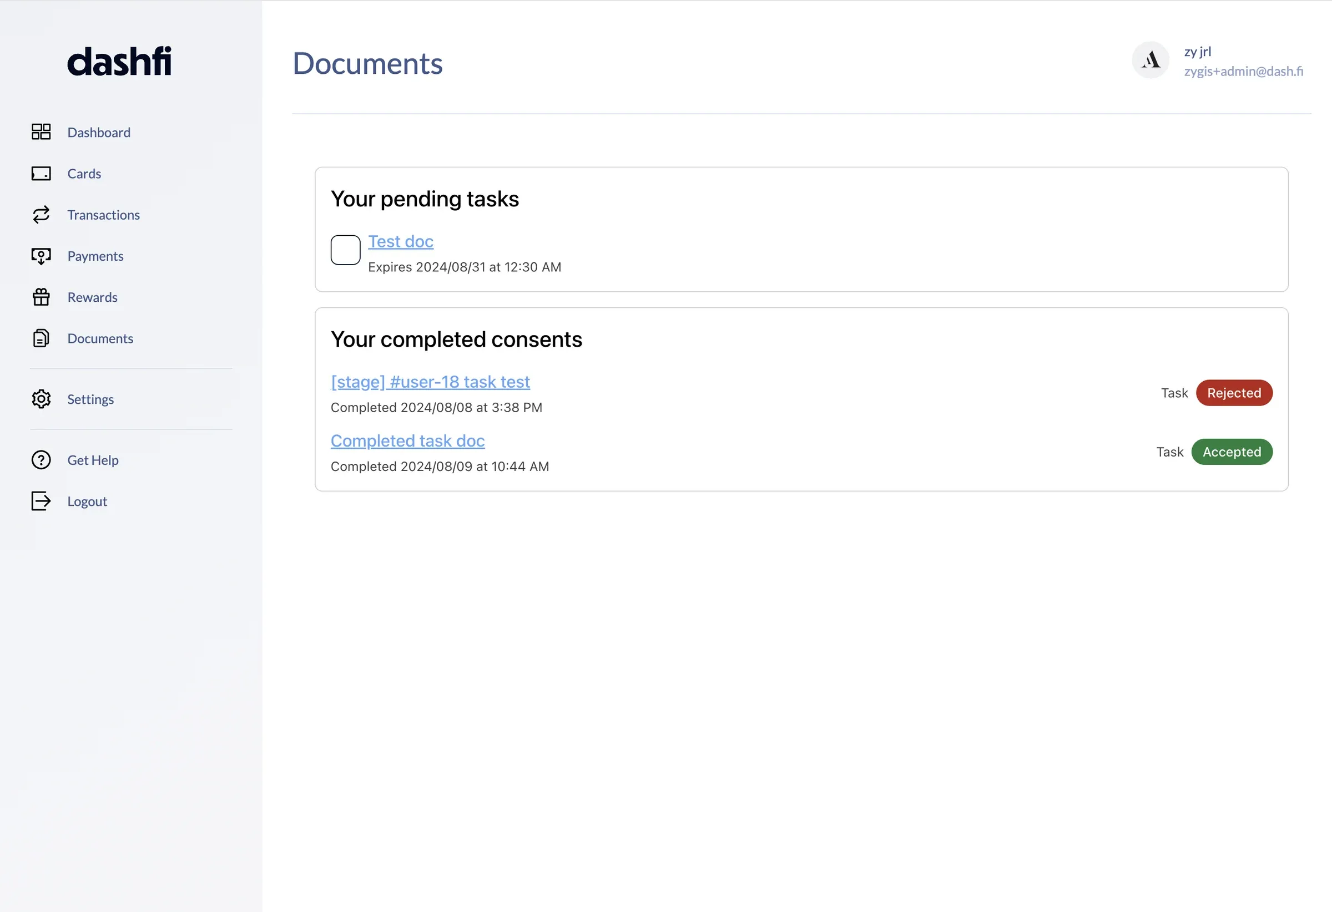Select Documents in the sidebar
This screenshot has width=1332, height=912.
pyautogui.click(x=100, y=338)
